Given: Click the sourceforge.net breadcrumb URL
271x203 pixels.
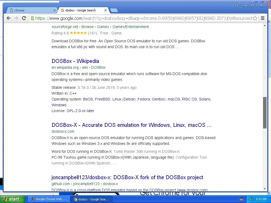Looking at the screenshot, I should point(100,27).
